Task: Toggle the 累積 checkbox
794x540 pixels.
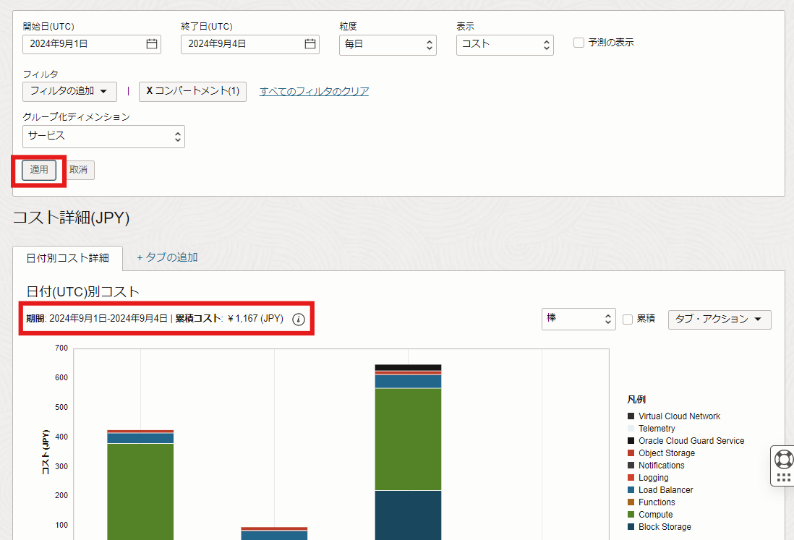Action: coord(628,319)
